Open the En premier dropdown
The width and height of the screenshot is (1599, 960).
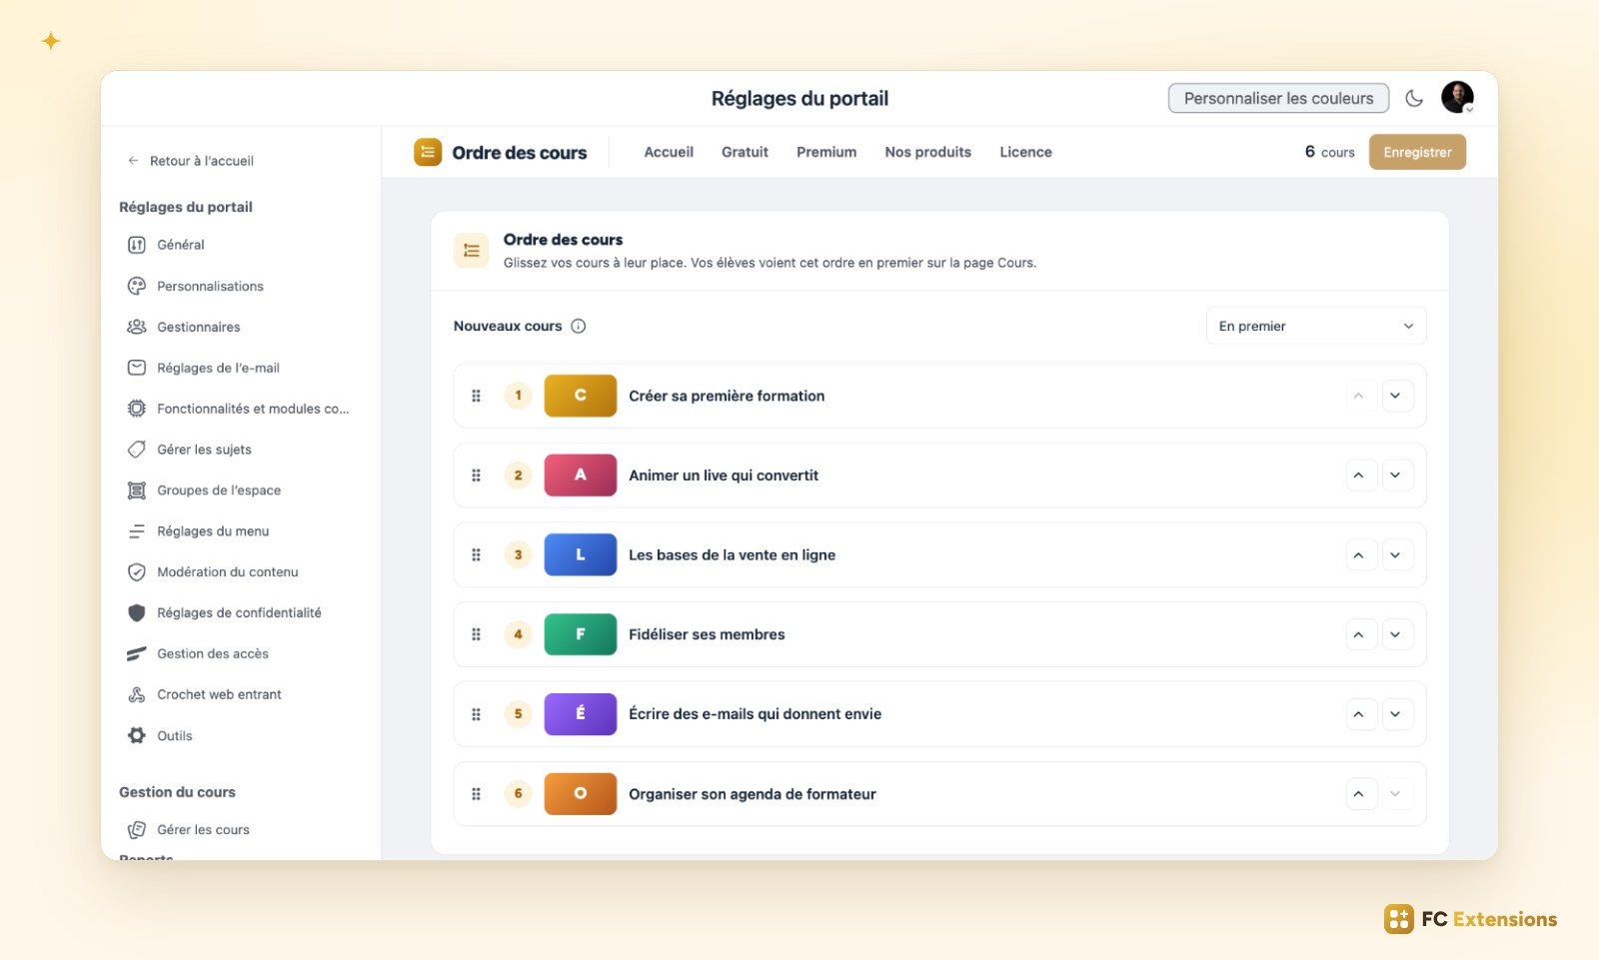1316,326
